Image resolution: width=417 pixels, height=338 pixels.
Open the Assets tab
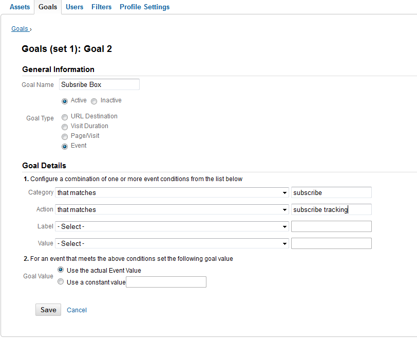coord(20,7)
